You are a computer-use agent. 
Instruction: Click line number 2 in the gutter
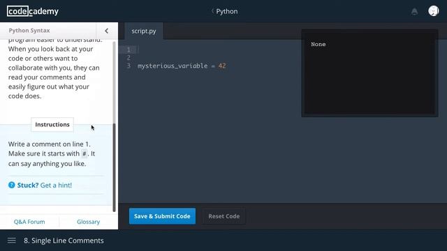pos(129,58)
